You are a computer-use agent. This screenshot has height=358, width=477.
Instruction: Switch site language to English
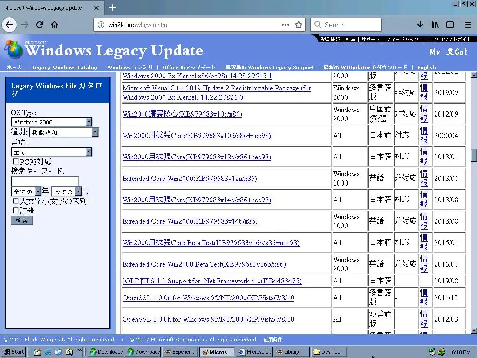coord(426,67)
